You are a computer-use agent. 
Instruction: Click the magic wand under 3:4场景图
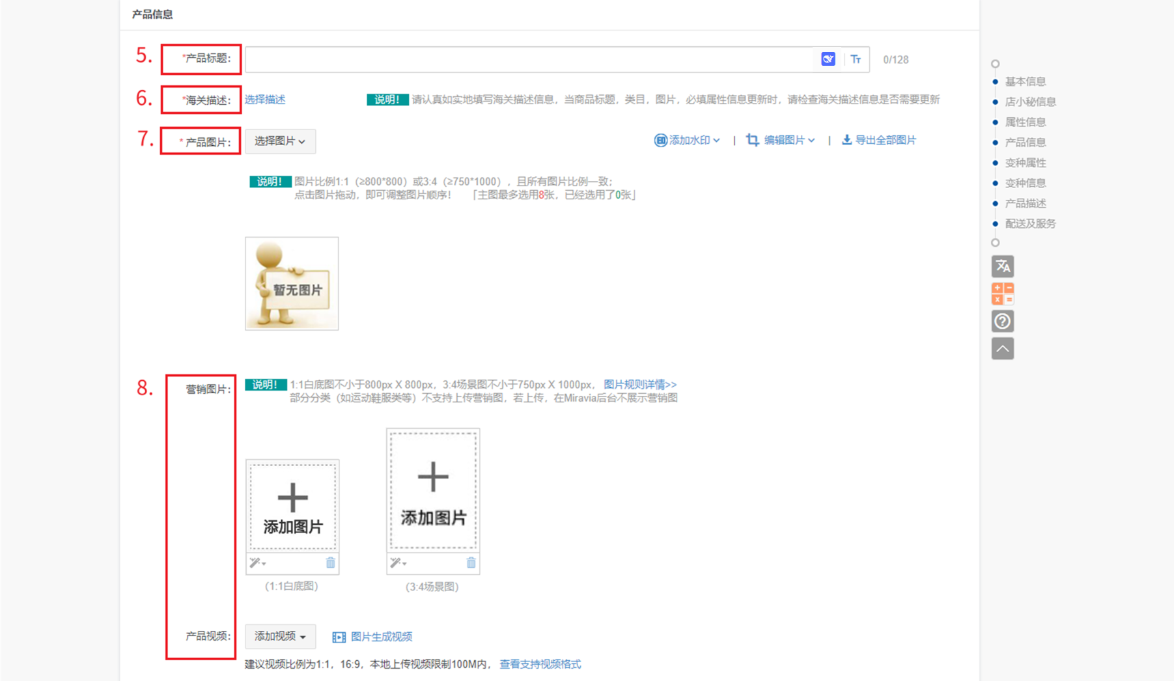(395, 563)
